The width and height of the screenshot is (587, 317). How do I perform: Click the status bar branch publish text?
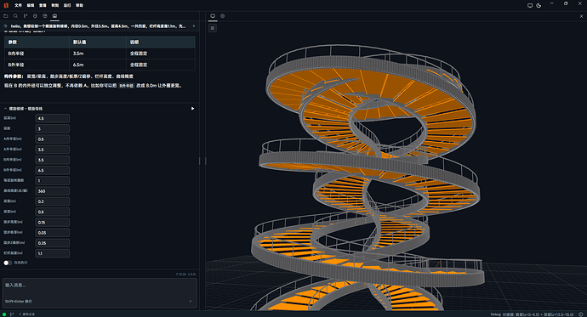click(28, 314)
